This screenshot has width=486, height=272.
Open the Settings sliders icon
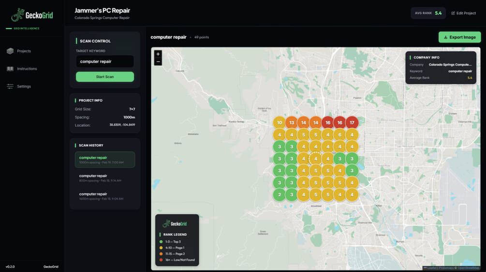pyautogui.click(x=10, y=86)
